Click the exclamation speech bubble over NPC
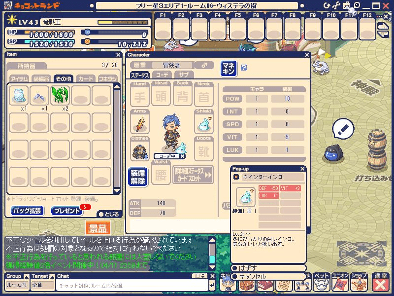Viewport: 394px width, 296px height. point(343,129)
